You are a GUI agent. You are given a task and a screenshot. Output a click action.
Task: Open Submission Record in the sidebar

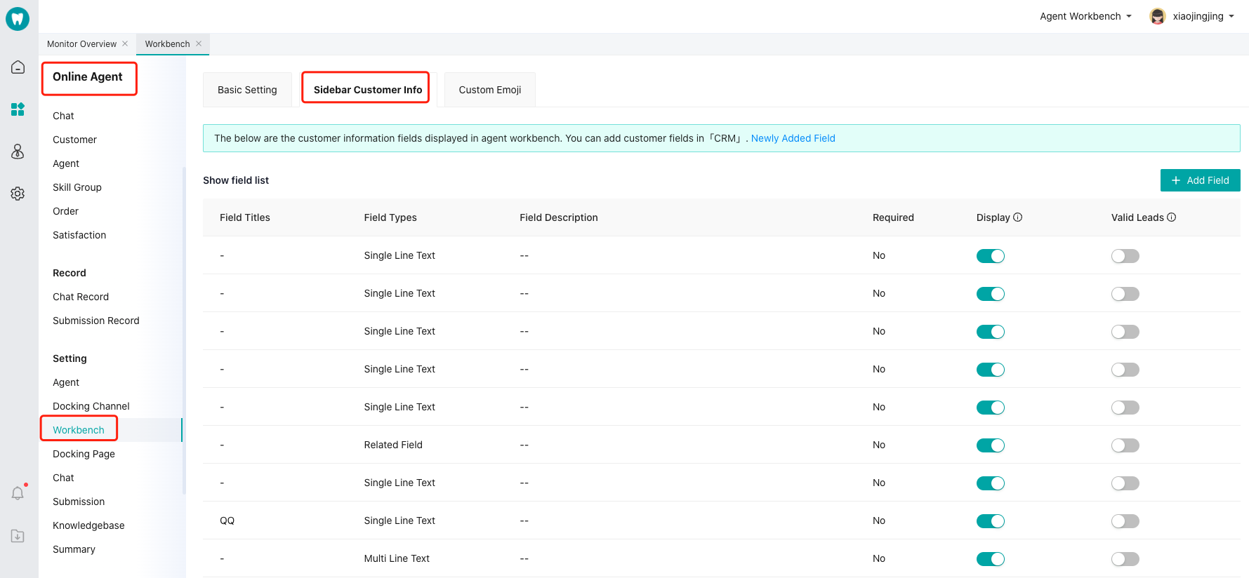96,321
